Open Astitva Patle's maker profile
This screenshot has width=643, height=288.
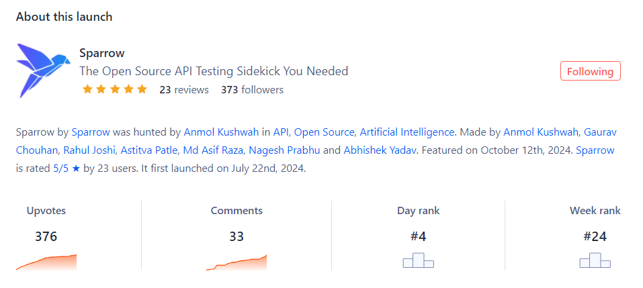151,150
